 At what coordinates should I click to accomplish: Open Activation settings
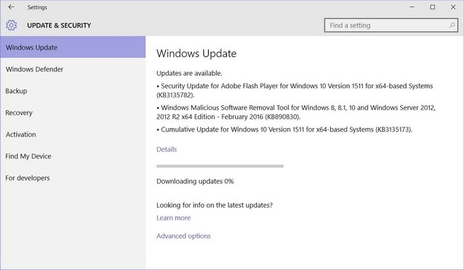(73, 134)
